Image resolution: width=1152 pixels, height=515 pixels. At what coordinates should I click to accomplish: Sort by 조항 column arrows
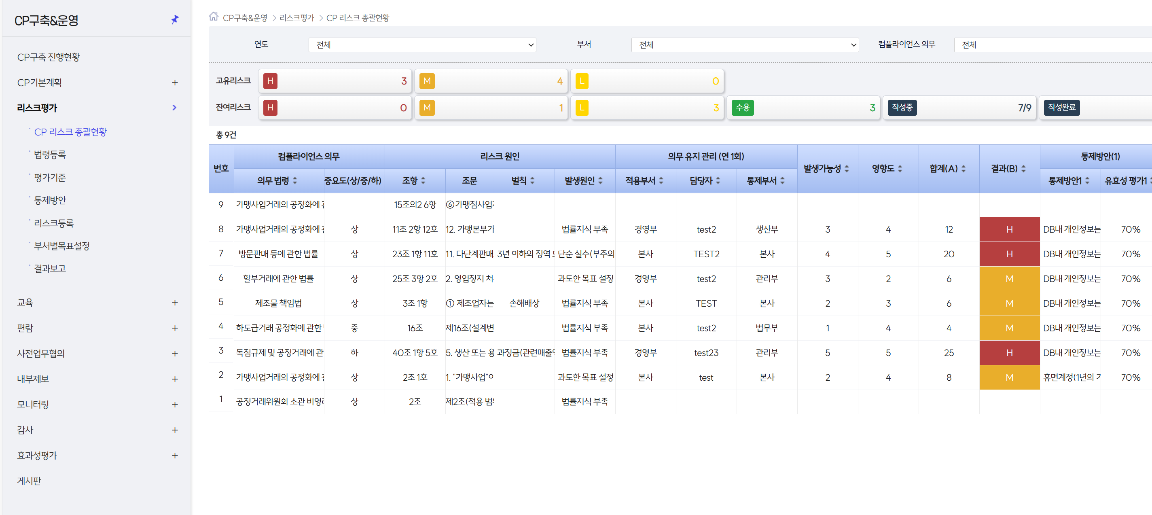click(423, 181)
